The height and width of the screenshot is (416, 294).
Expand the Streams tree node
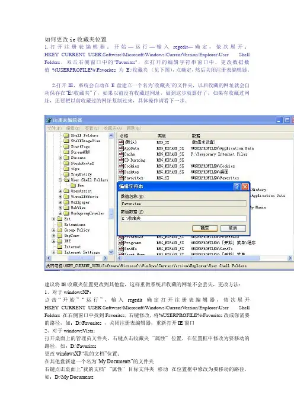(x=60, y=158)
